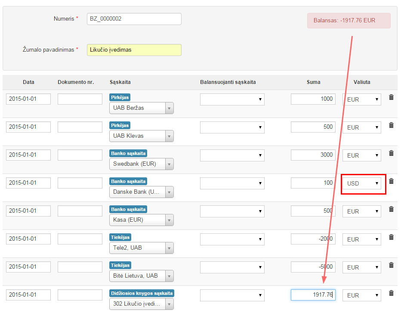The width and height of the screenshot is (401, 316).
Task: Click the Žurnalo pavadinimas text field
Action: tap(134, 50)
